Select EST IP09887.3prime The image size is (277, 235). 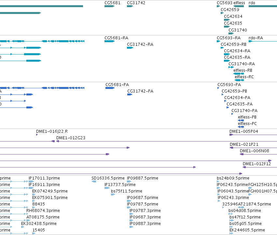[x=131, y=227]
